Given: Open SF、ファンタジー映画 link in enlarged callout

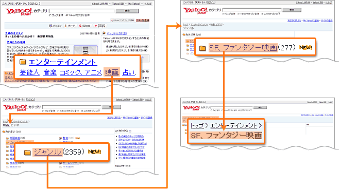Looking at the screenshot, I should pos(243,48).
